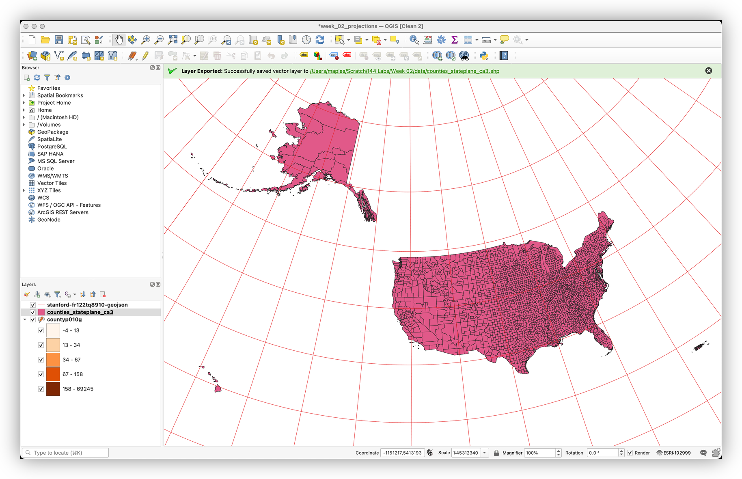Collapse the countyp010g layer legend
This screenshot has width=742, height=479.
(25, 319)
